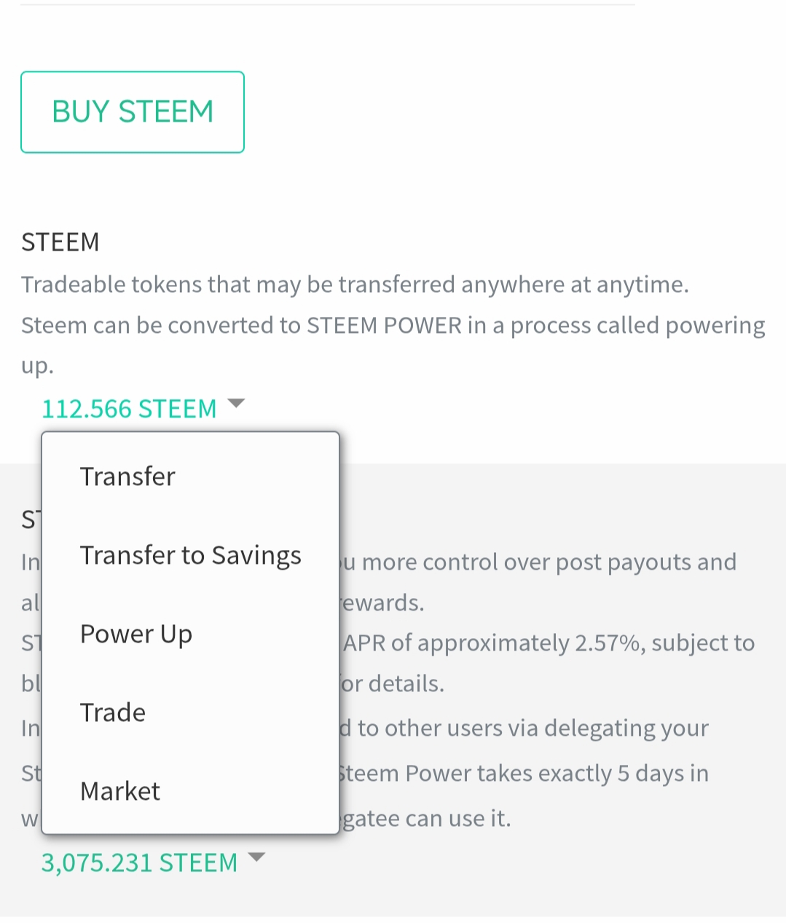Click the 'gatee can use it.' text
Screen dimensions: 786x923
[x=426, y=818]
